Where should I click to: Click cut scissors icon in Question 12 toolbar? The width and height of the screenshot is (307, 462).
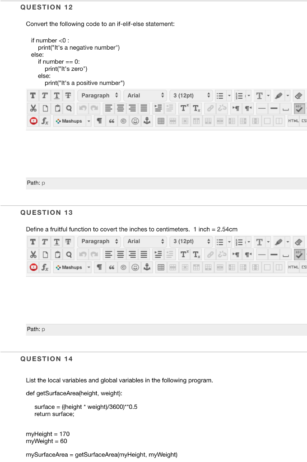[33, 108]
